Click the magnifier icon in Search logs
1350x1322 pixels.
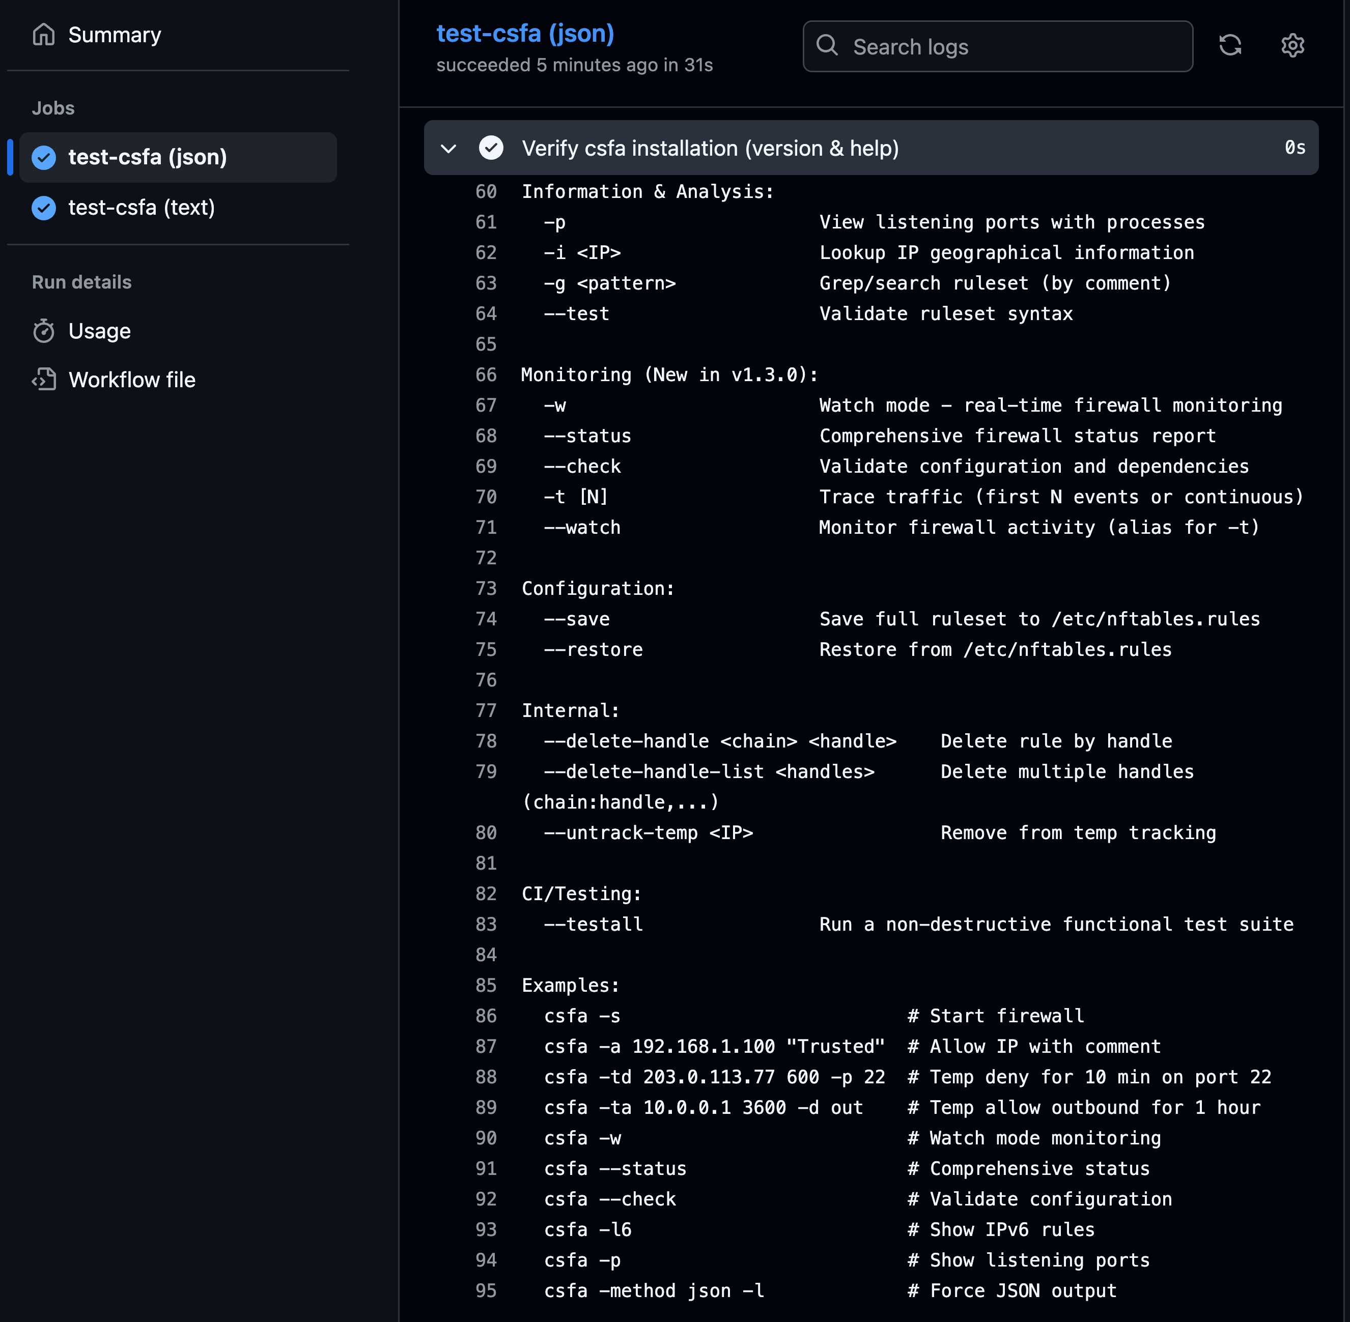pyautogui.click(x=827, y=45)
